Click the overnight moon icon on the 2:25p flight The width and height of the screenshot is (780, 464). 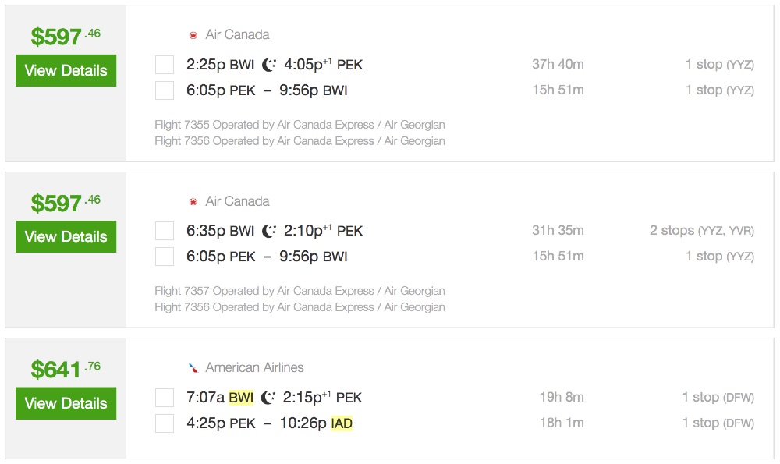[x=269, y=65]
